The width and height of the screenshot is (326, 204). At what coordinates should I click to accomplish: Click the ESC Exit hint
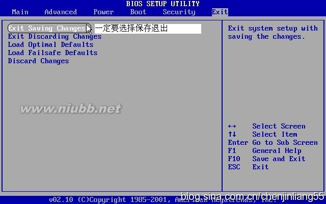pyautogui.click(x=248, y=167)
